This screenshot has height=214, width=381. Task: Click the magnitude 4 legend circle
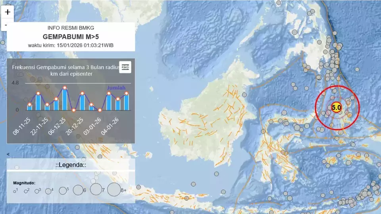(48, 191)
